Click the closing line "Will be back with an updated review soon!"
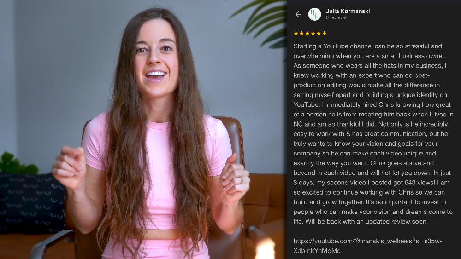 (x=366, y=221)
